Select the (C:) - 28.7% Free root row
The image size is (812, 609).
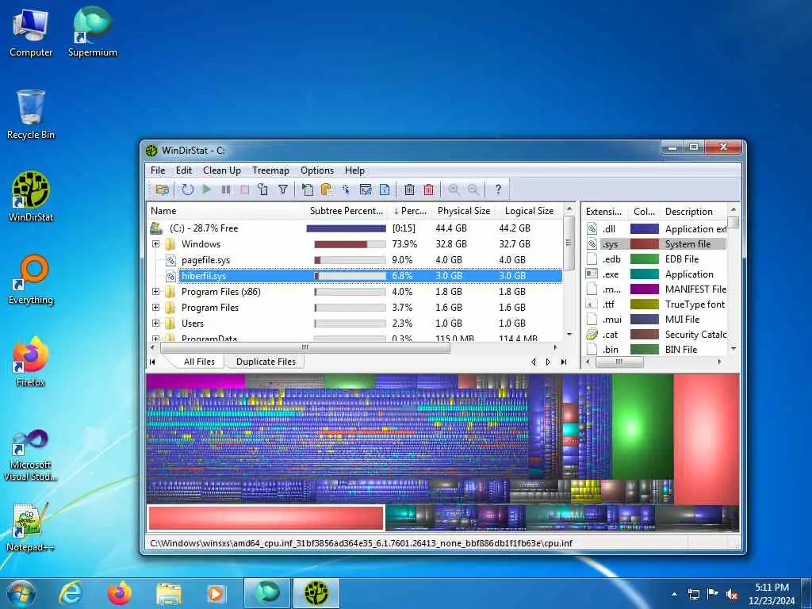354,228
